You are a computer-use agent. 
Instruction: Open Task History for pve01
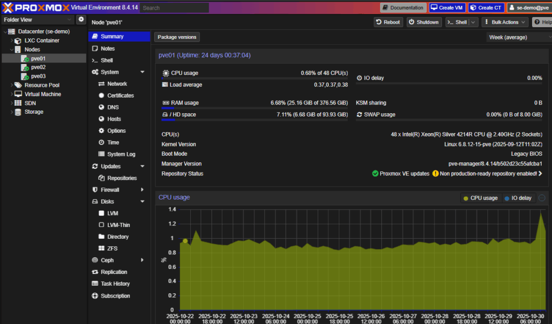[x=114, y=284]
